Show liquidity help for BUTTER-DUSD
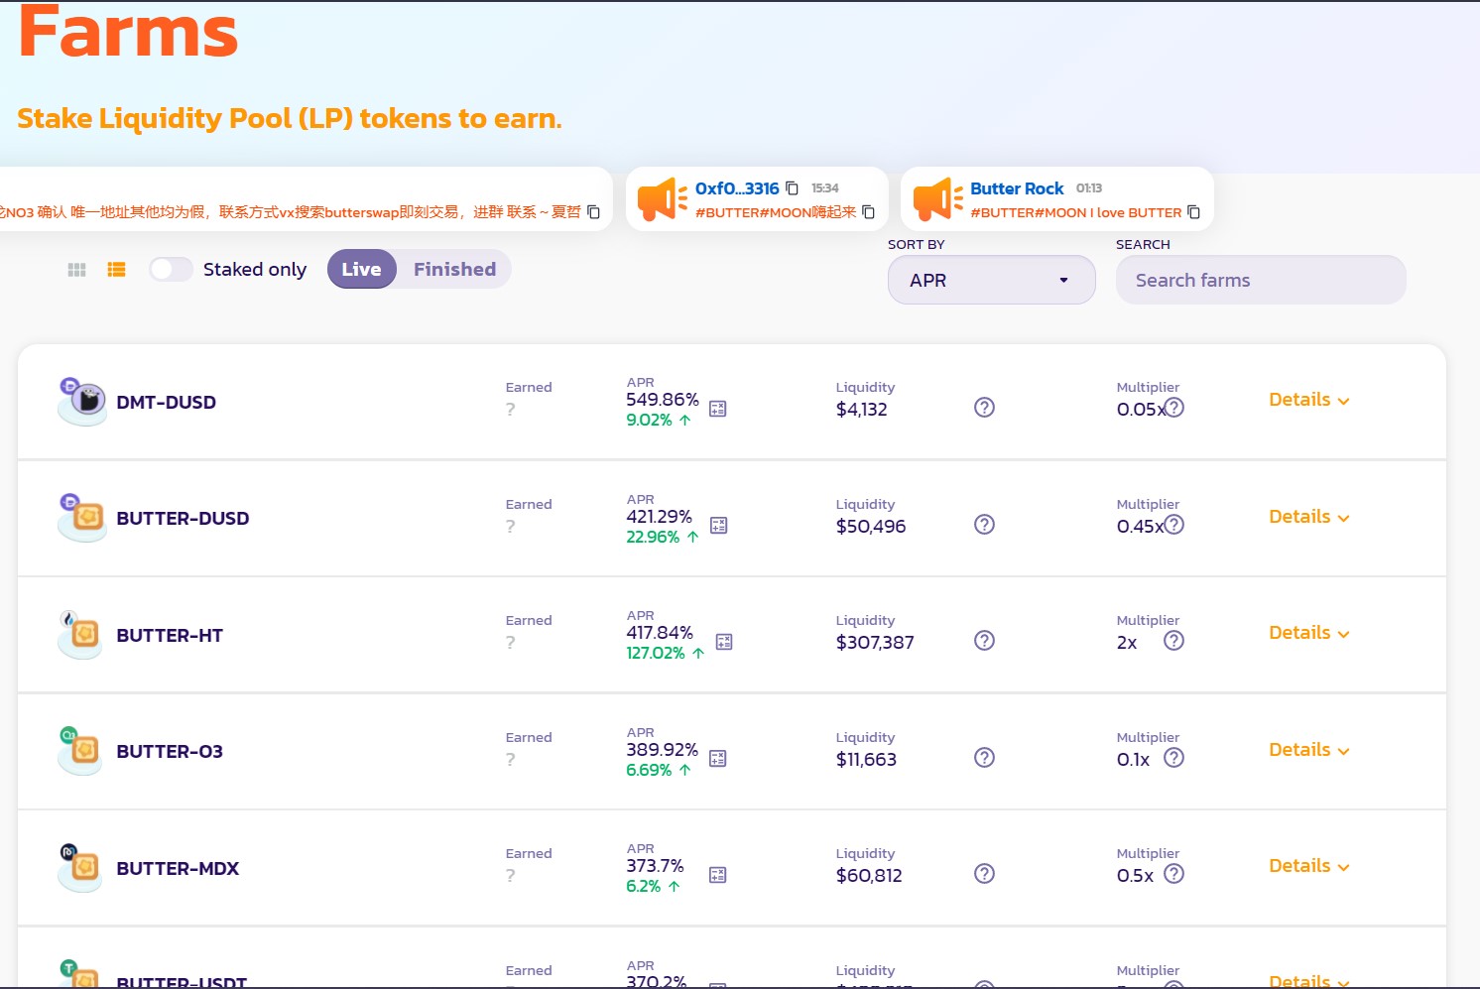 [x=984, y=525]
